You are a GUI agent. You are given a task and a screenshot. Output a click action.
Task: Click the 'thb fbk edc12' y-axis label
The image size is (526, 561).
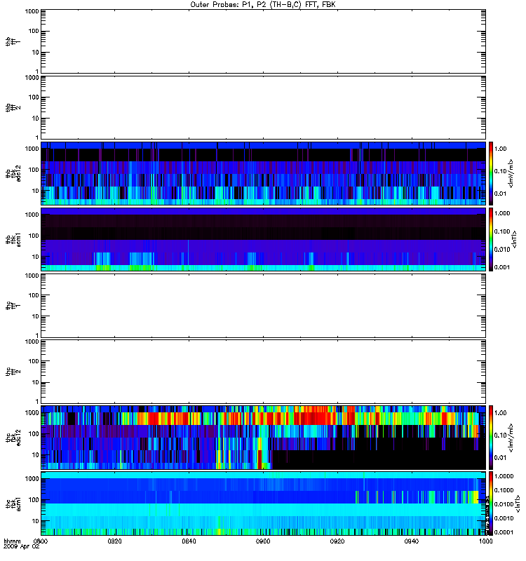[x=13, y=173]
